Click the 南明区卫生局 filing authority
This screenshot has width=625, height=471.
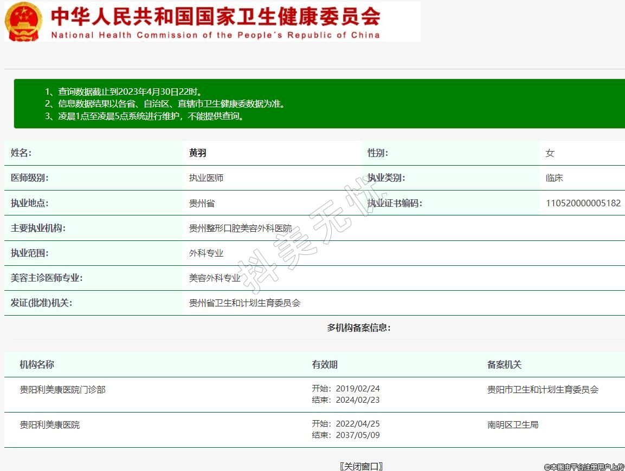click(x=513, y=425)
